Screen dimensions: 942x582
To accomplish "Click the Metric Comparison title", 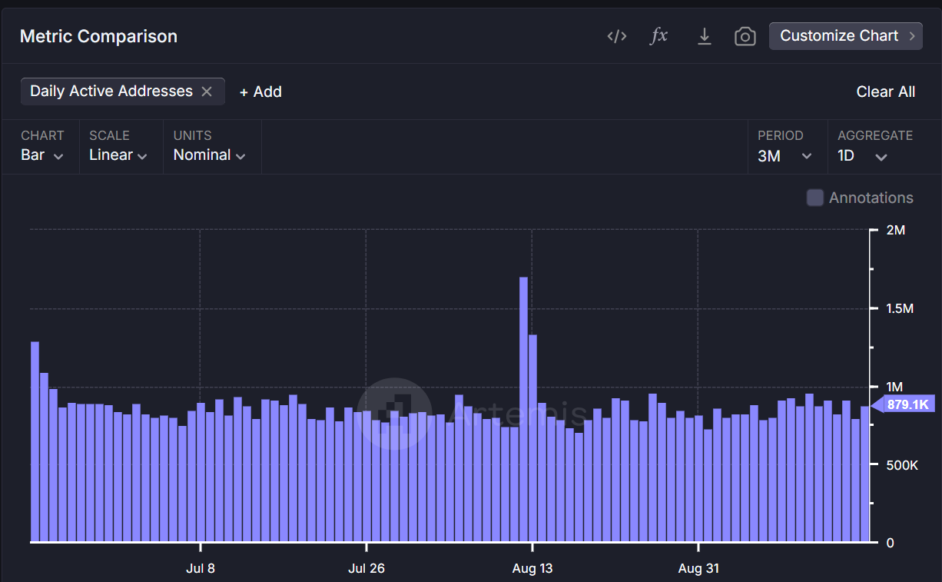I will [x=98, y=36].
